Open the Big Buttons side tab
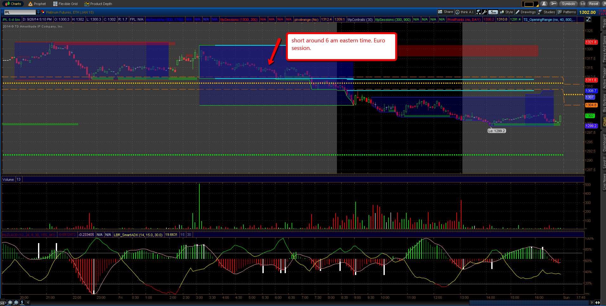Viewport: 606px width, 306px height. click(604, 103)
